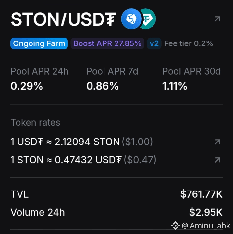233x234 pixels.
Task: Click the blue STON token logo
Action: [x=131, y=19]
